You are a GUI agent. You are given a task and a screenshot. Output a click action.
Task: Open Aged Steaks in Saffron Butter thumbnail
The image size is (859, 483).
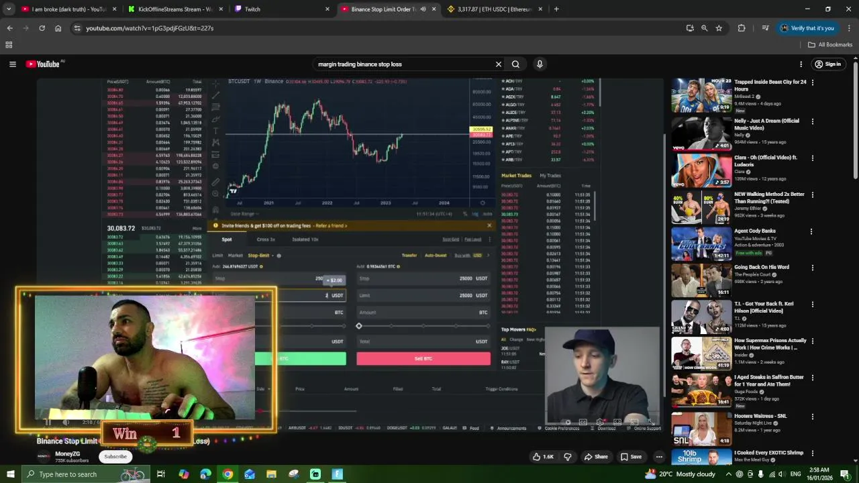coord(701,390)
